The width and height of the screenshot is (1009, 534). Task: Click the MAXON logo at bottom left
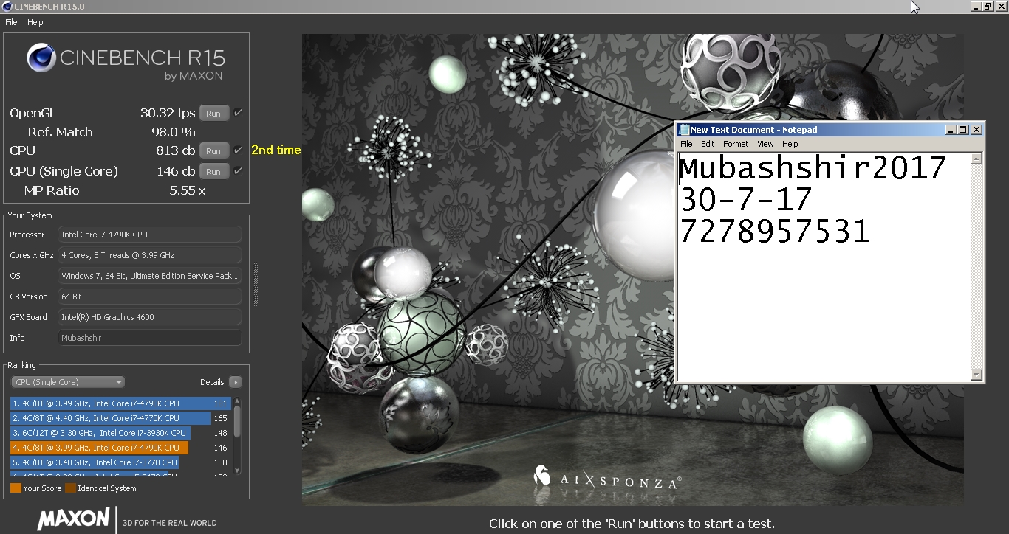73,519
